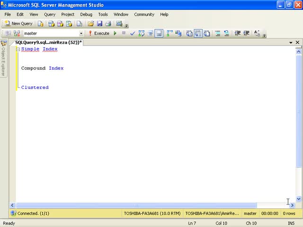Click the Cancel Executing Query stop icon
This screenshot has width=303, height=227.
pos(124,33)
